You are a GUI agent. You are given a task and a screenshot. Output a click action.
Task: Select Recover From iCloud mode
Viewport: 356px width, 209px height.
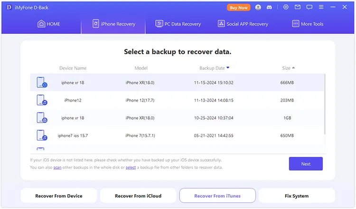coord(138,196)
